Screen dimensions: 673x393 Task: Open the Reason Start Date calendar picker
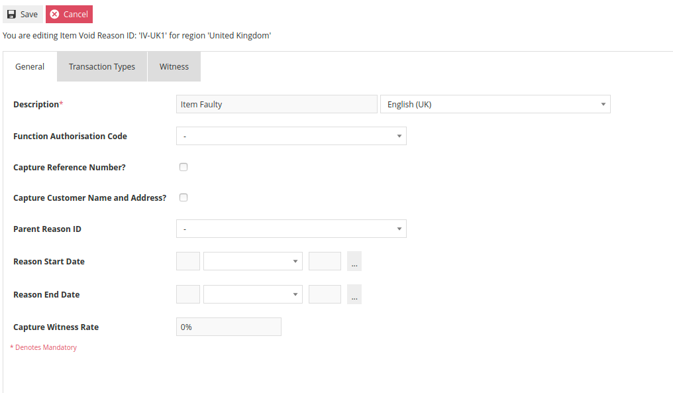pos(354,261)
